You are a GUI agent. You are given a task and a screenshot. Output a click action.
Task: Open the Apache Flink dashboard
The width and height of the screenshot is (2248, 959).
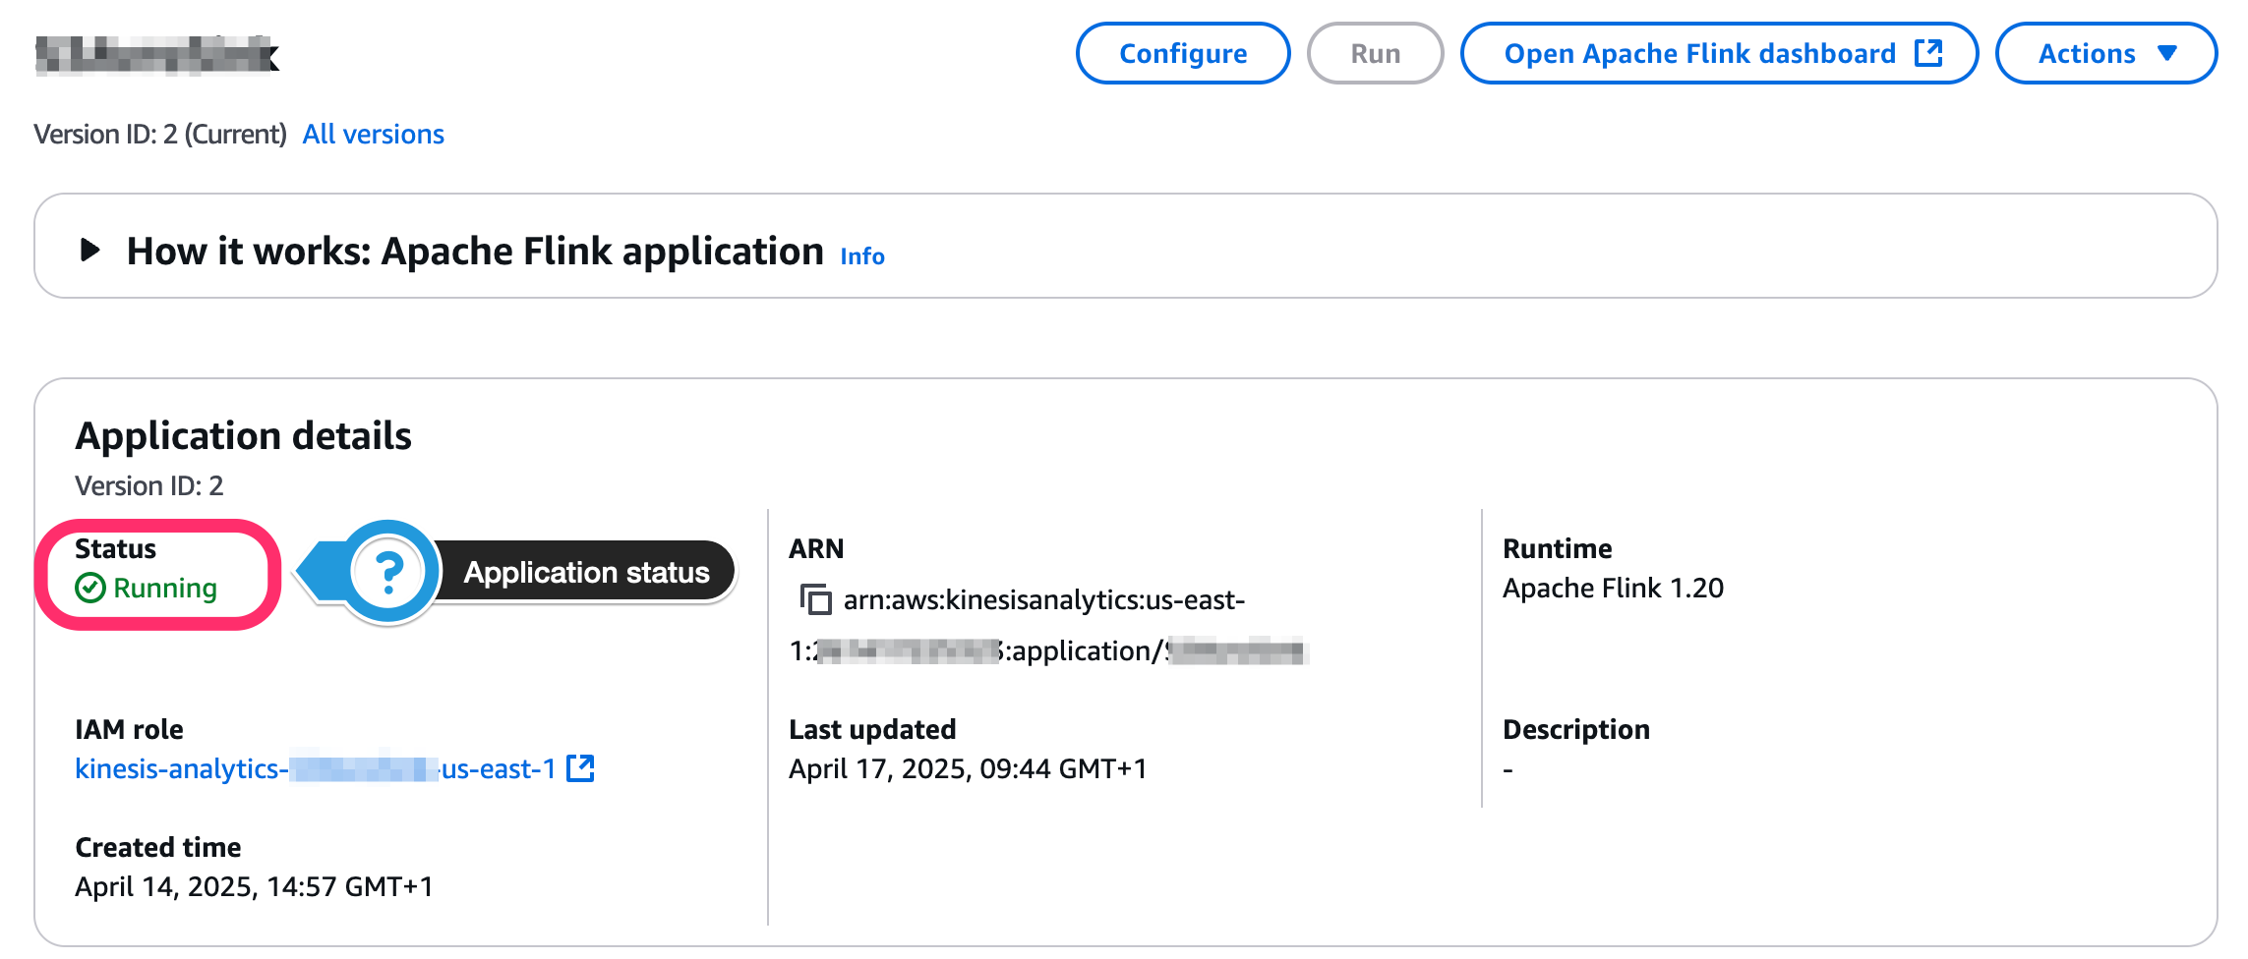pyautogui.click(x=1701, y=53)
